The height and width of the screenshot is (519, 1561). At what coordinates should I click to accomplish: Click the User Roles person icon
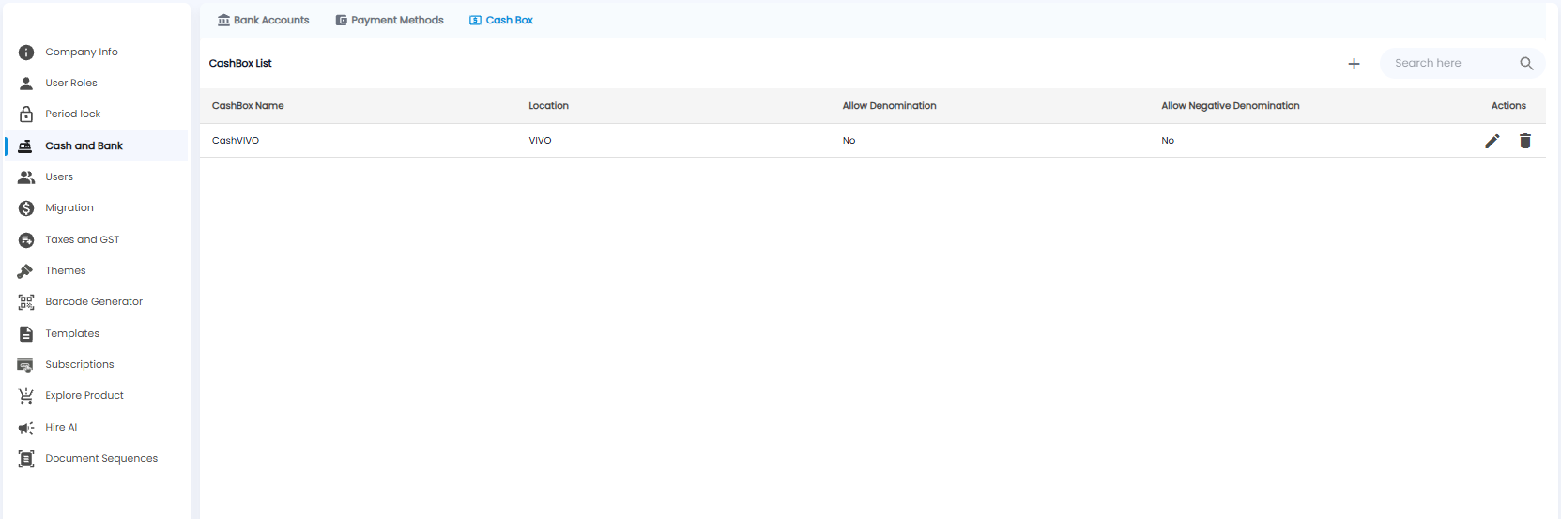click(26, 84)
